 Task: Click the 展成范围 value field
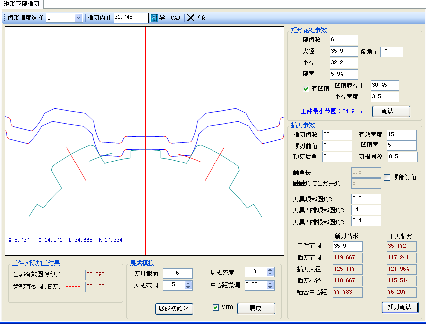tap(174, 285)
